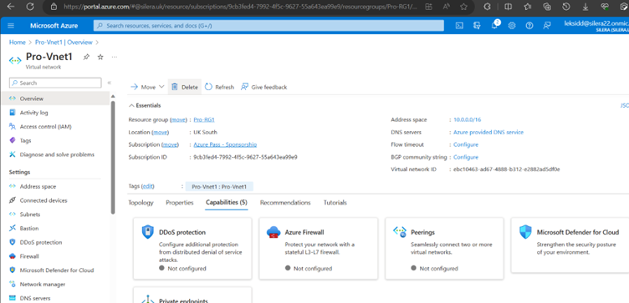Open the browser split screen icon
629x303 pixels.
(508, 7)
